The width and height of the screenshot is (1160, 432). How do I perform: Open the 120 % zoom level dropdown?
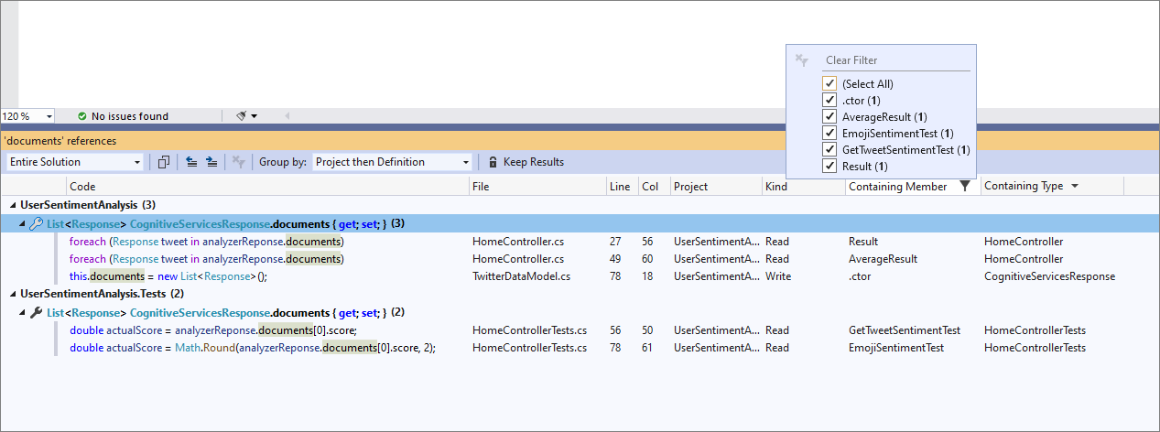[x=27, y=116]
